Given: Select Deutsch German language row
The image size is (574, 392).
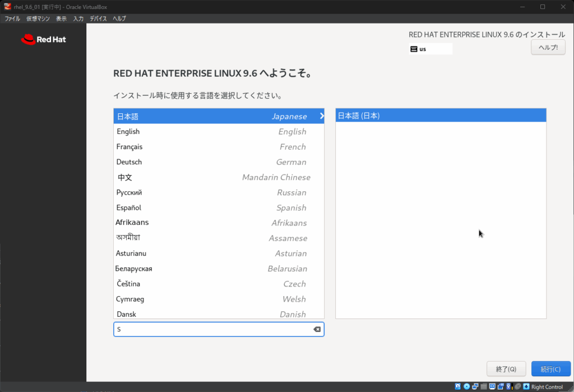Looking at the screenshot, I should 219,162.
